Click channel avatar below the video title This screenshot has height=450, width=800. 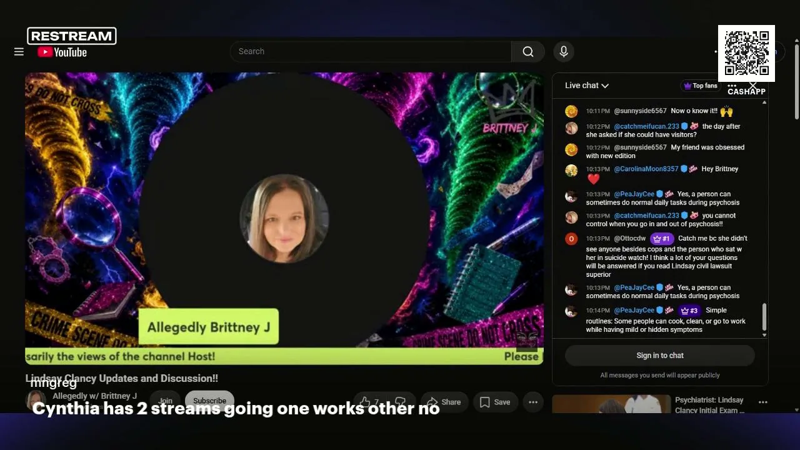pyautogui.click(x=36, y=401)
